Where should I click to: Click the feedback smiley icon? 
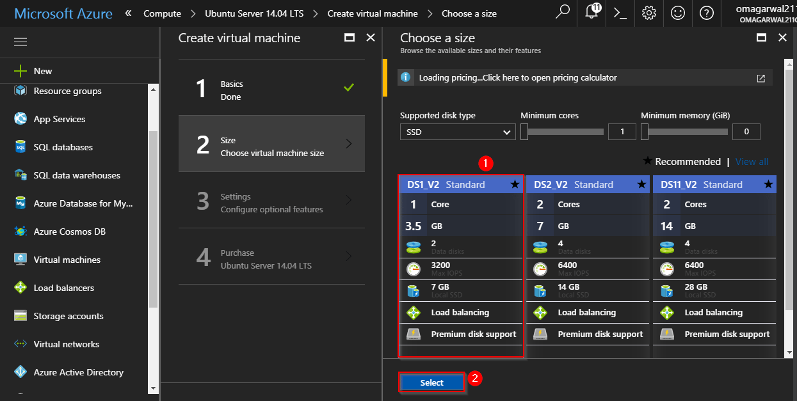(677, 13)
